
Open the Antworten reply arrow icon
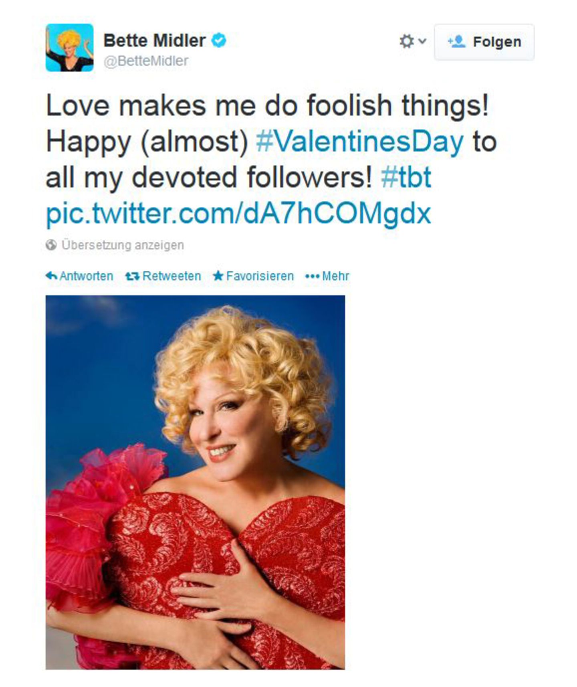52,275
